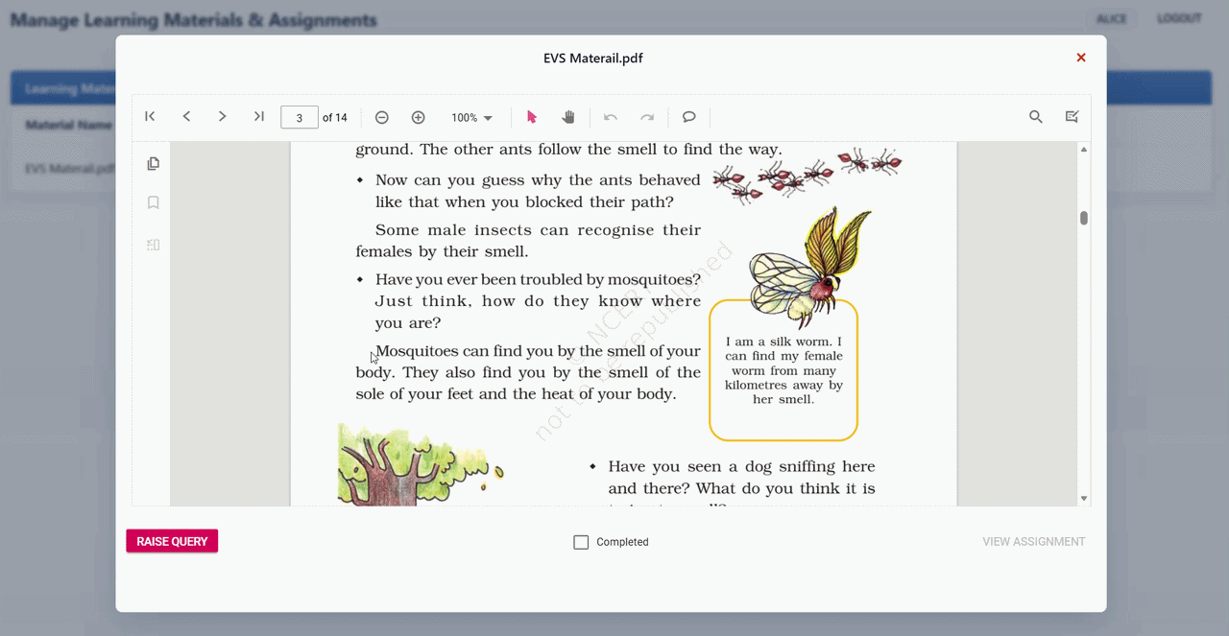The height and width of the screenshot is (636, 1229).
Task: Redo the last annotation
Action: [x=646, y=116]
